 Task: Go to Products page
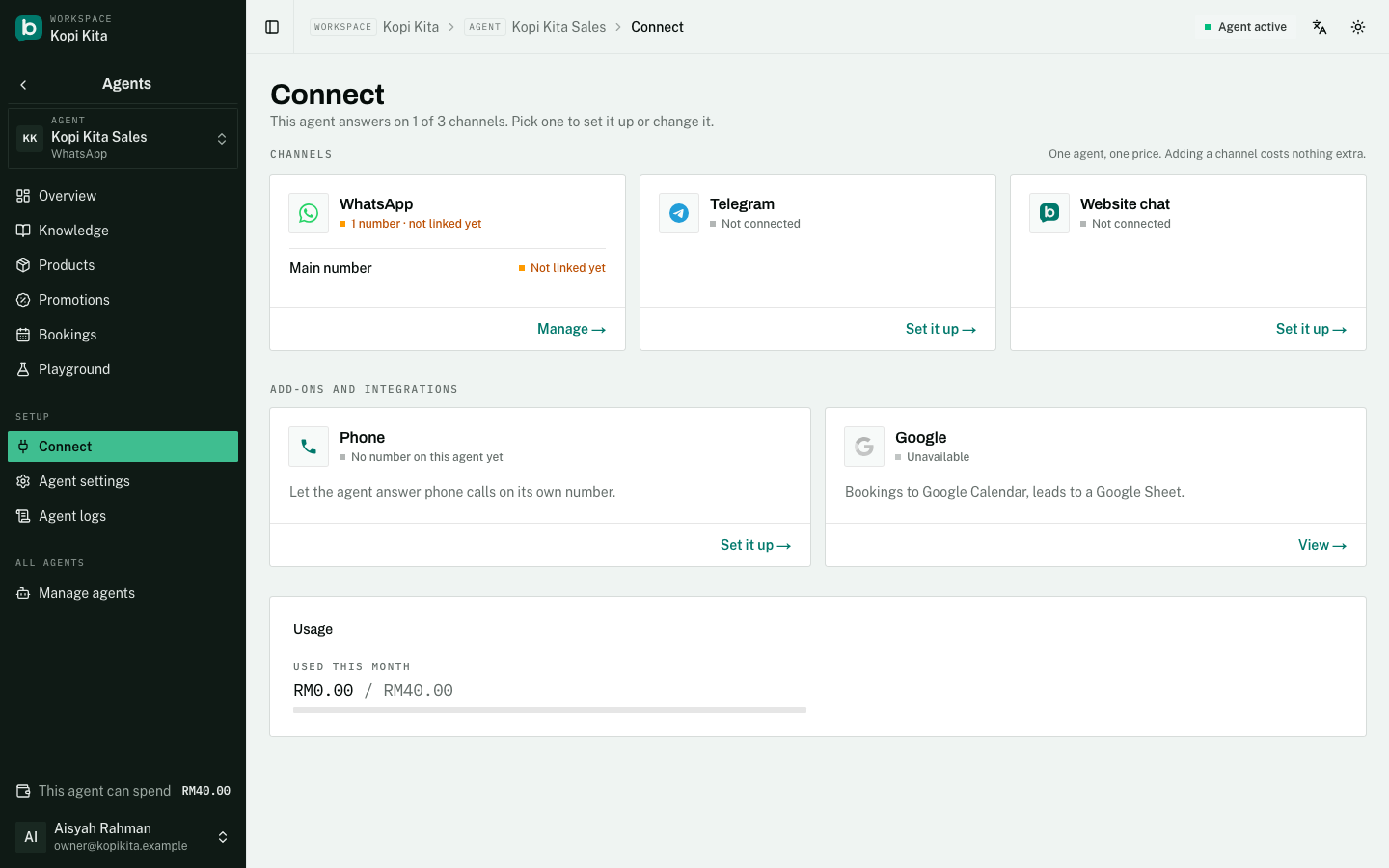pos(123,265)
